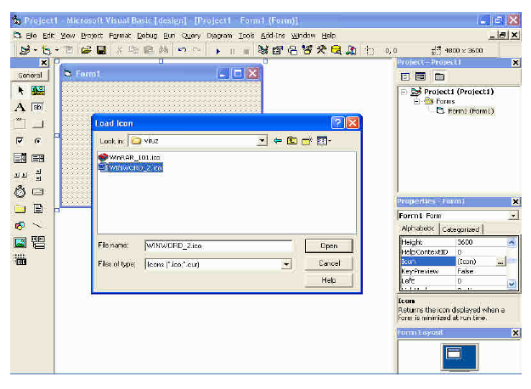This screenshot has height=389, width=531.
Task: Select the Line control in the toolbox
Action: pyautogui.click(x=38, y=225)
